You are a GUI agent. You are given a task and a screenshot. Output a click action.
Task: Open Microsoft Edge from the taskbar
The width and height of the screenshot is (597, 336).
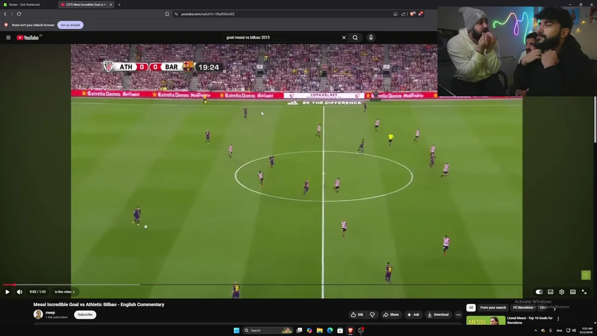click(330, 330)
